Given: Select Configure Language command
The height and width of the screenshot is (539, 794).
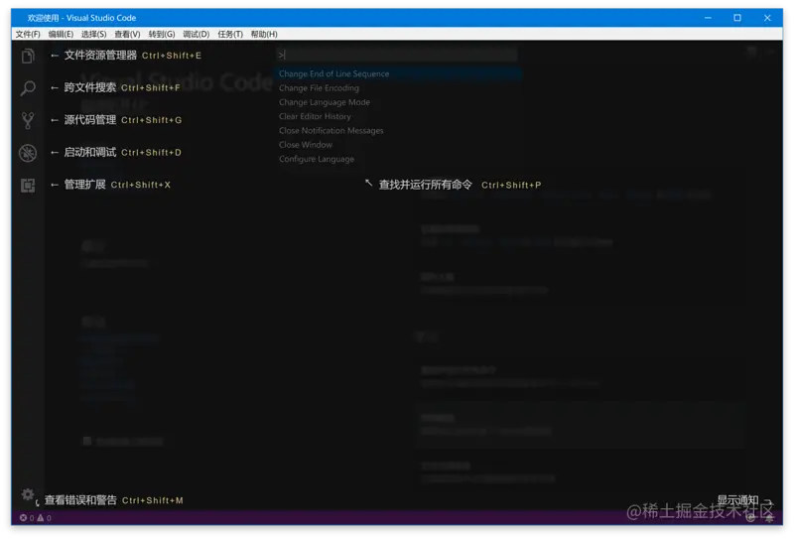Looking at the screenshot, I should click(x=398, y=159).
